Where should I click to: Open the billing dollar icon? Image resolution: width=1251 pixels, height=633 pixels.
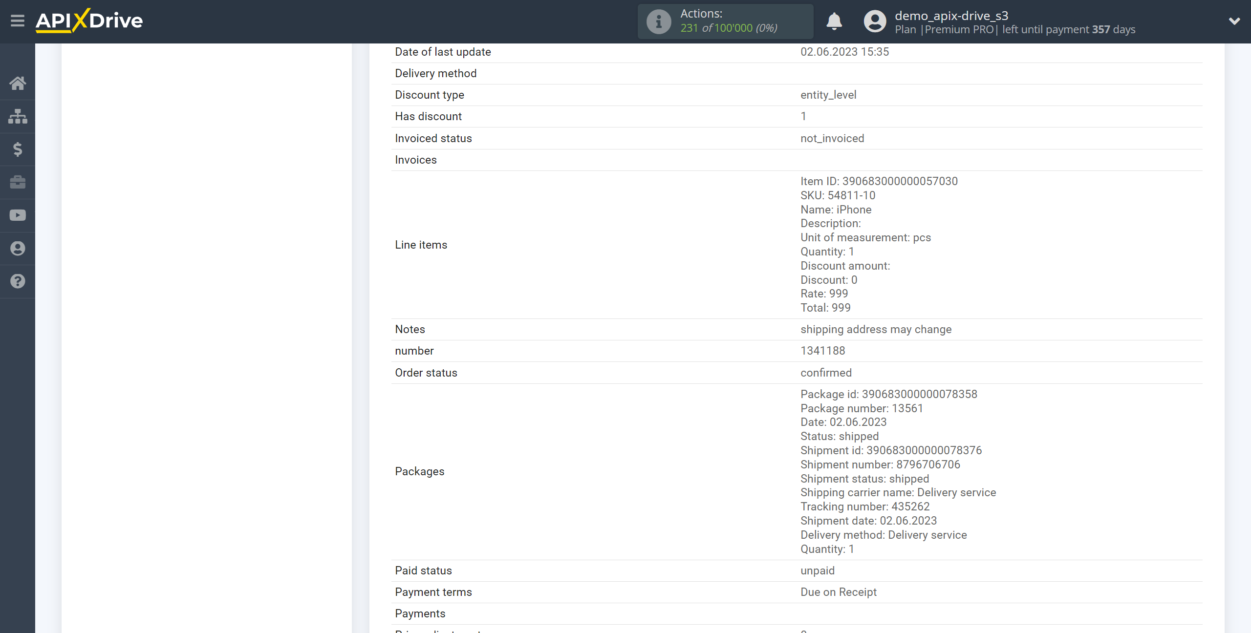pyautogui.click(x=18, y=149)
